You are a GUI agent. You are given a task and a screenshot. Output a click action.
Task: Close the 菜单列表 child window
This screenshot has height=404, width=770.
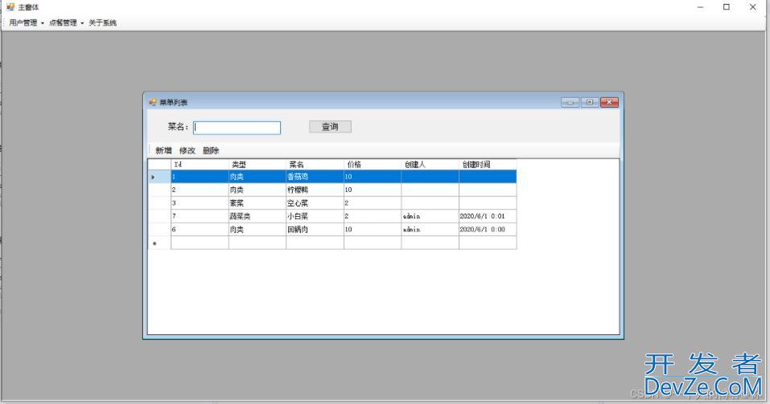point(609,103)
